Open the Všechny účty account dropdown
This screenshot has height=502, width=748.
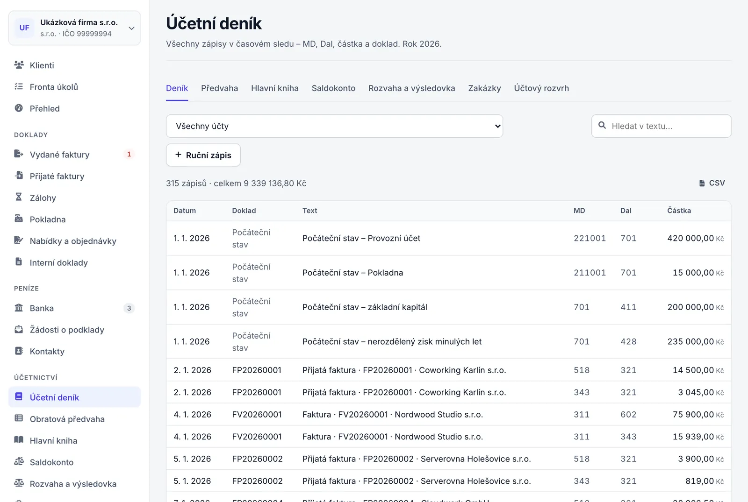334,126
